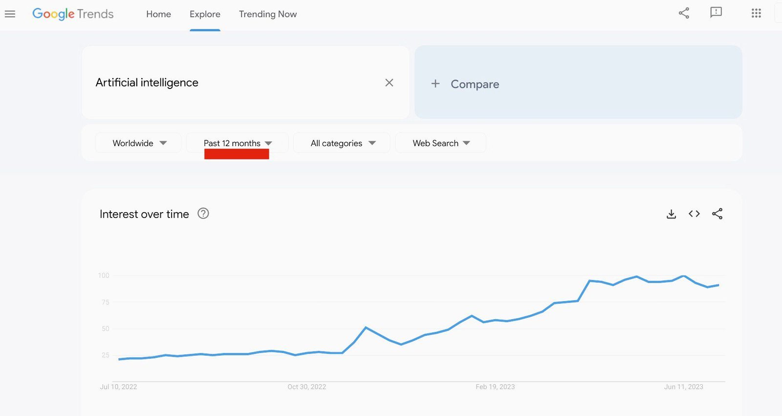Click the plus icon beside Compare
The image size is (782, 416).
[435, 84]
